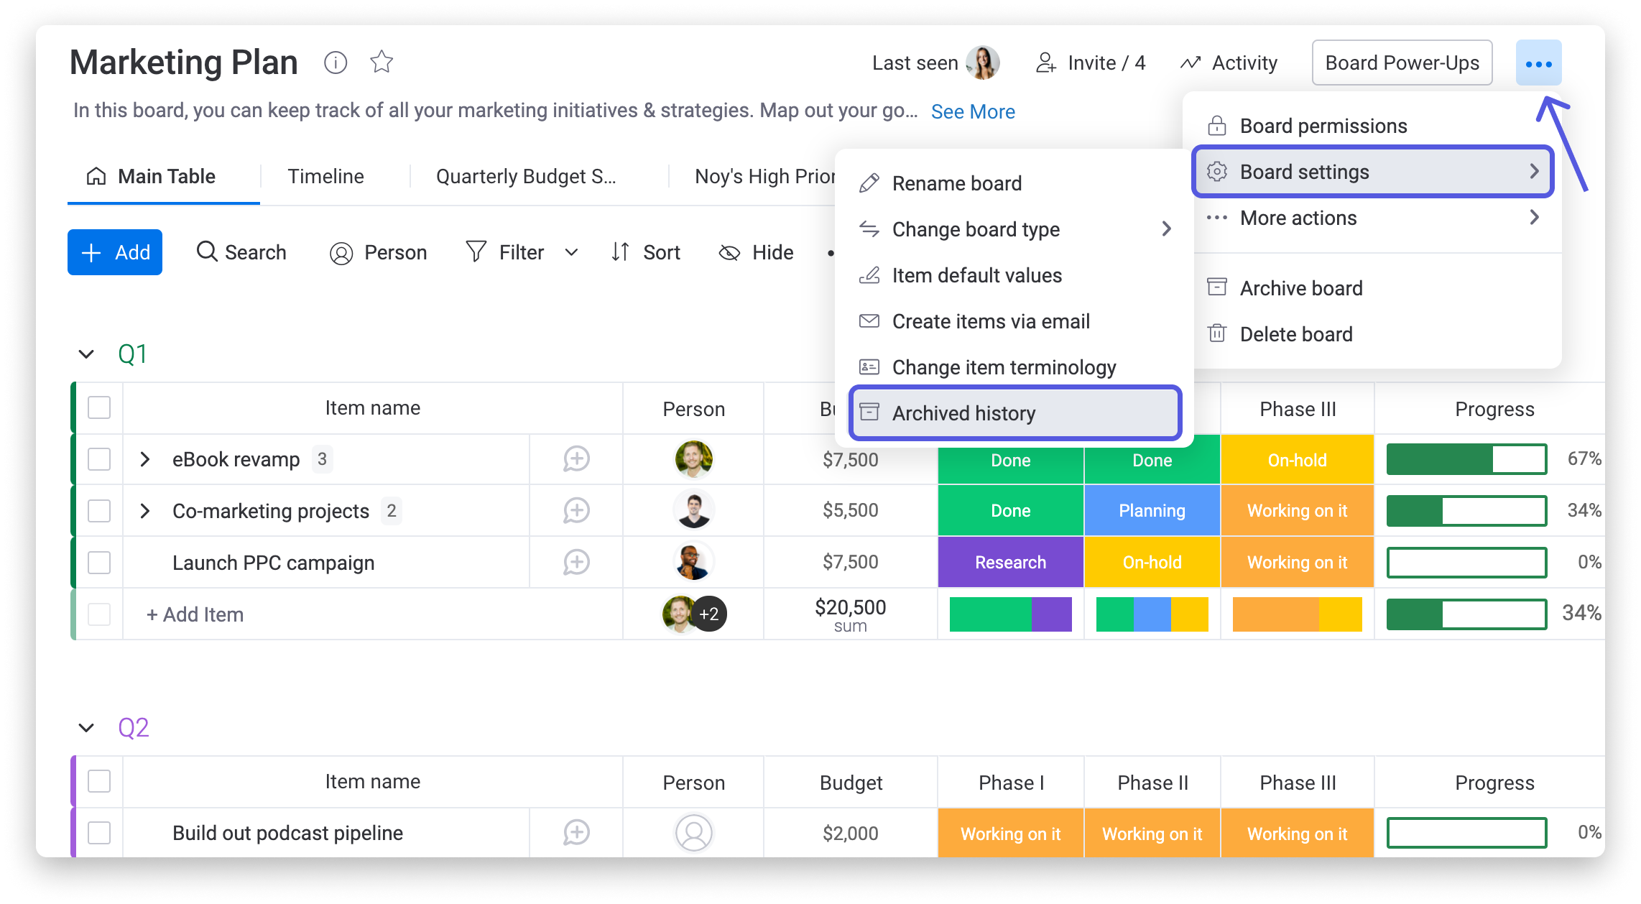Screen dimensions: 1641x904
Task: Open Board Power-Ups
Action: coord(1402,63)
